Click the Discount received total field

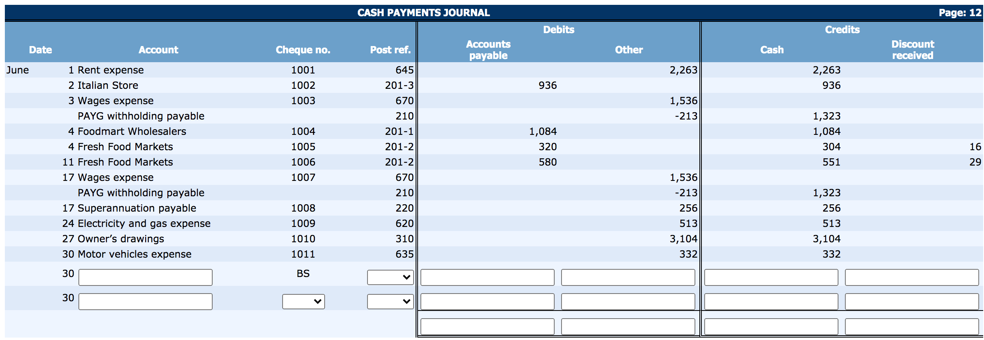click(912, 327)
